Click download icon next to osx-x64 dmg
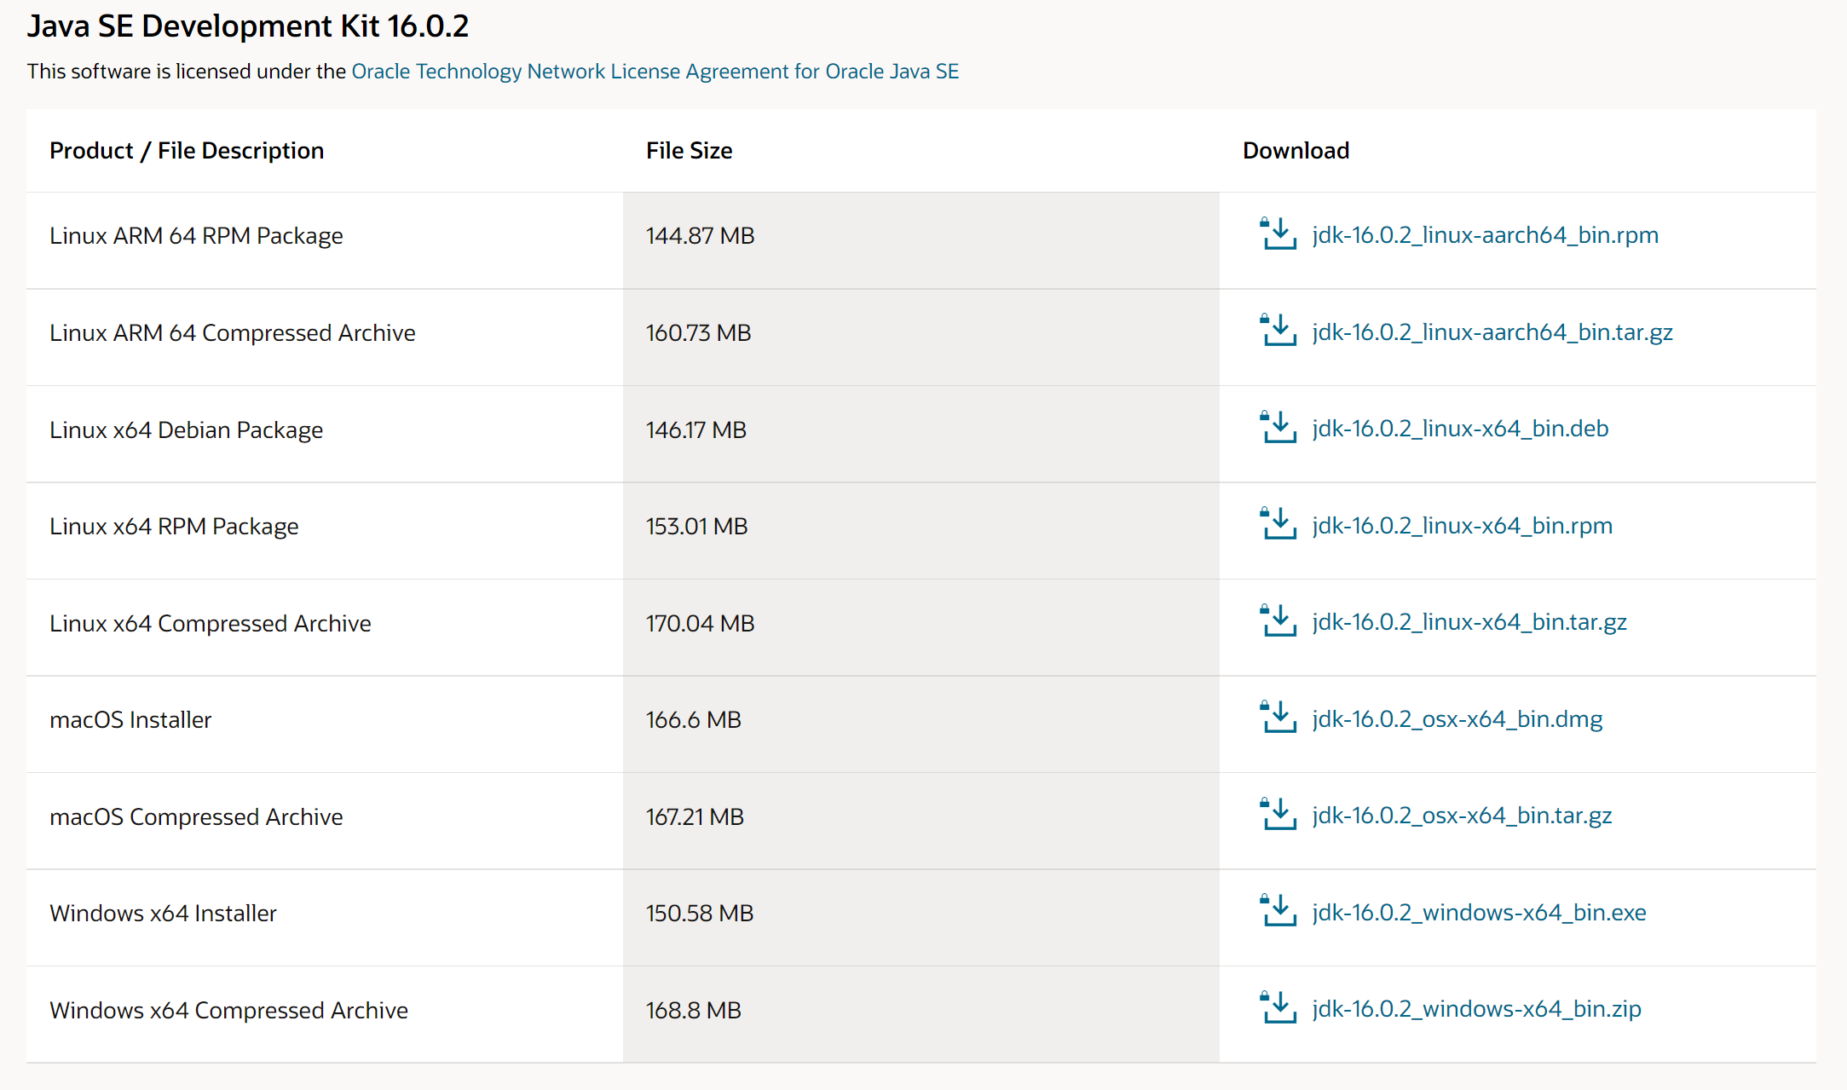Screen dimensions: 1847x1090 pyautogui.click(x=1278, y=718)
